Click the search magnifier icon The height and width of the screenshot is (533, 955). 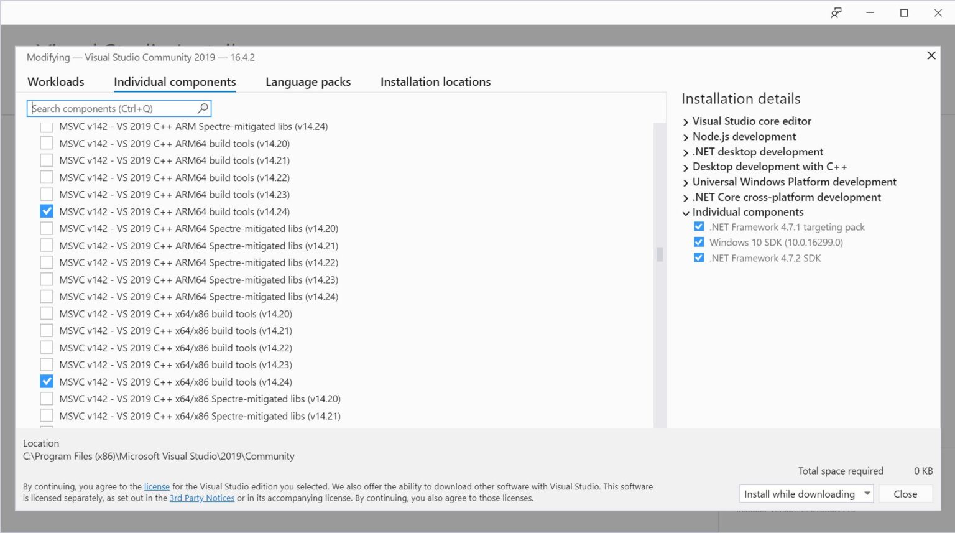pos(203,108)
